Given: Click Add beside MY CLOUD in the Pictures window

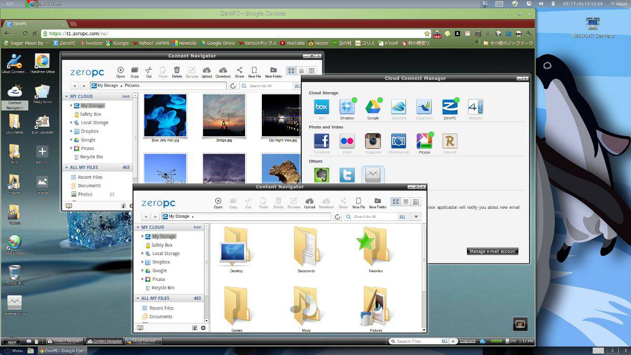Looking at the screenshot, I should click(x=126, y=96).
